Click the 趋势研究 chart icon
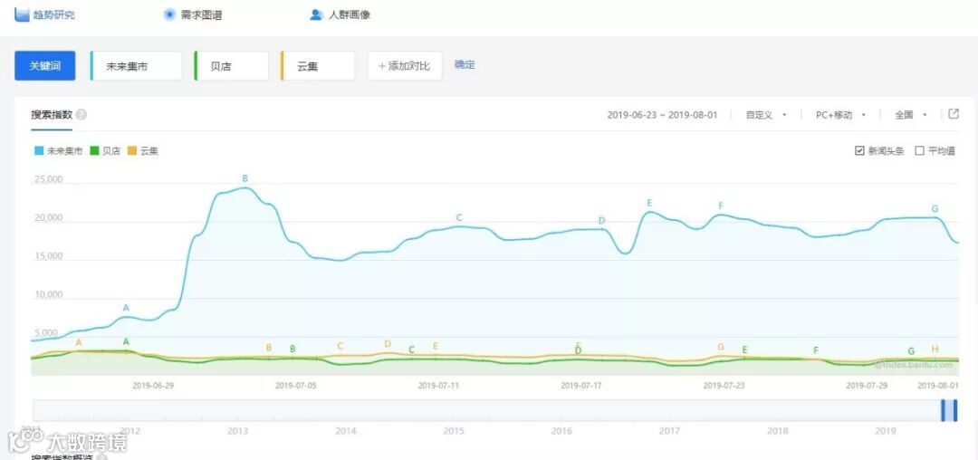Viewport: 978px width, 460px height. (22, 14)
